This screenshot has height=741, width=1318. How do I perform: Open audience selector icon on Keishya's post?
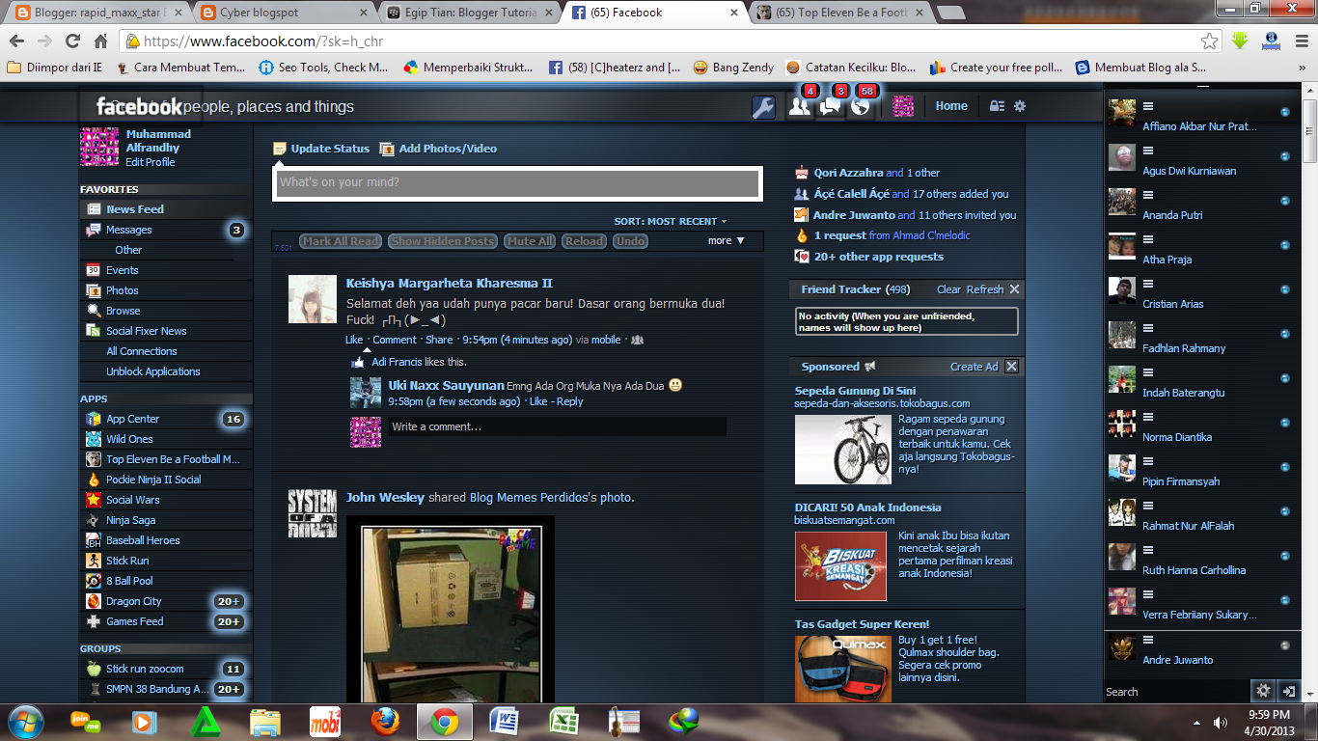[637, 340]
